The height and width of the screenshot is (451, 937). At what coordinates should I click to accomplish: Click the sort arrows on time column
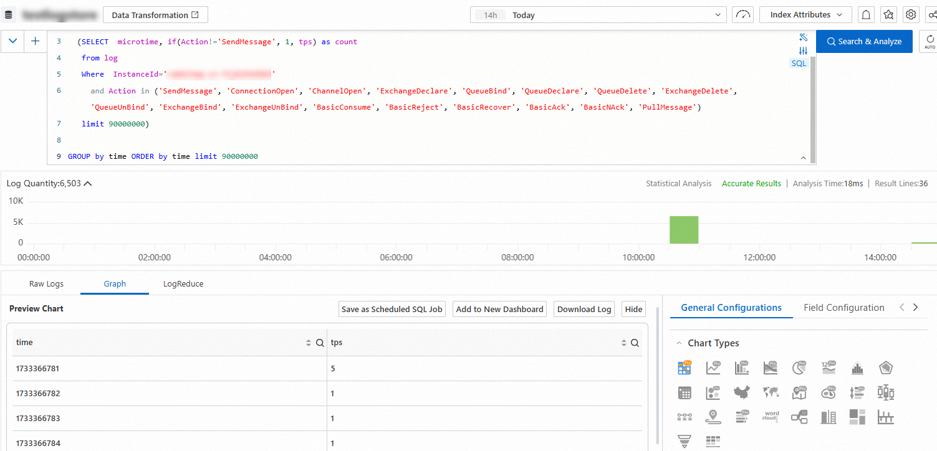[308, 343]
